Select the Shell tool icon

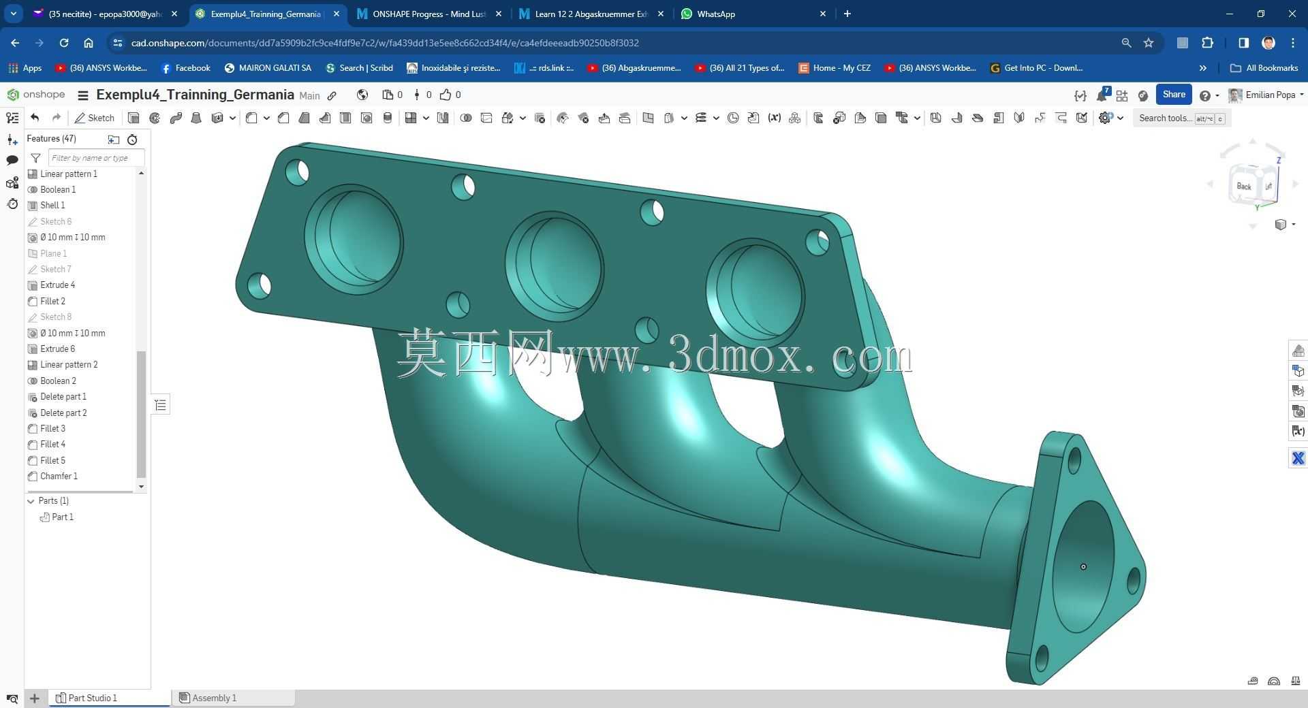pyautogui.click(x=345, y=118)
